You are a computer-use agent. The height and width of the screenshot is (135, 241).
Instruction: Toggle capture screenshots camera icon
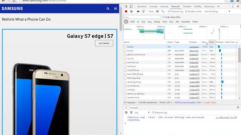pos(138,12)
